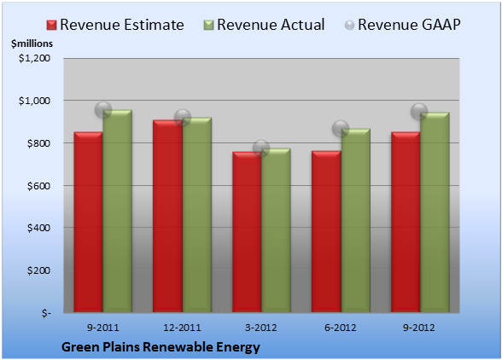502x360 pixels.
Task: Select the red estimate bar for 6-2012
Action: click(x=326, y=232)
